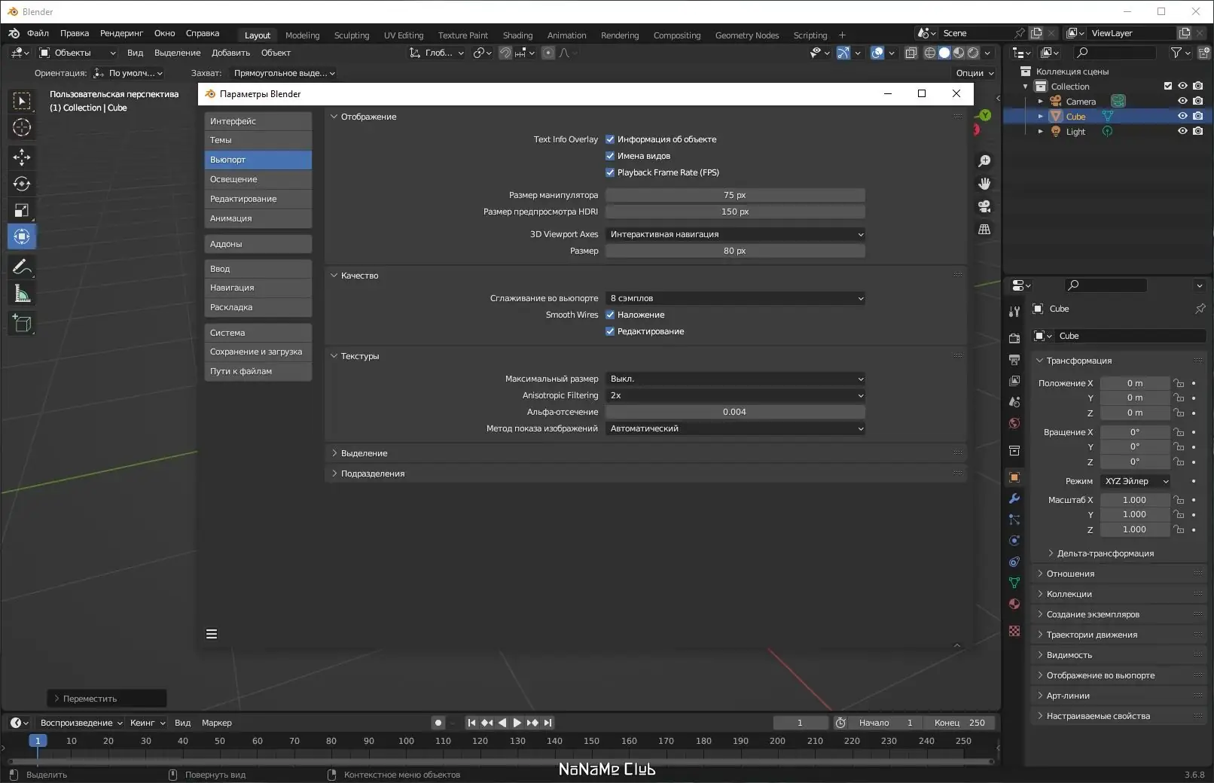Open 'Система' preferences category
The image size is (1214, 783).
[258, 333]
